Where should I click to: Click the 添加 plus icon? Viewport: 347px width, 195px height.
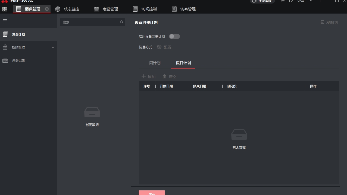point(143,76)
